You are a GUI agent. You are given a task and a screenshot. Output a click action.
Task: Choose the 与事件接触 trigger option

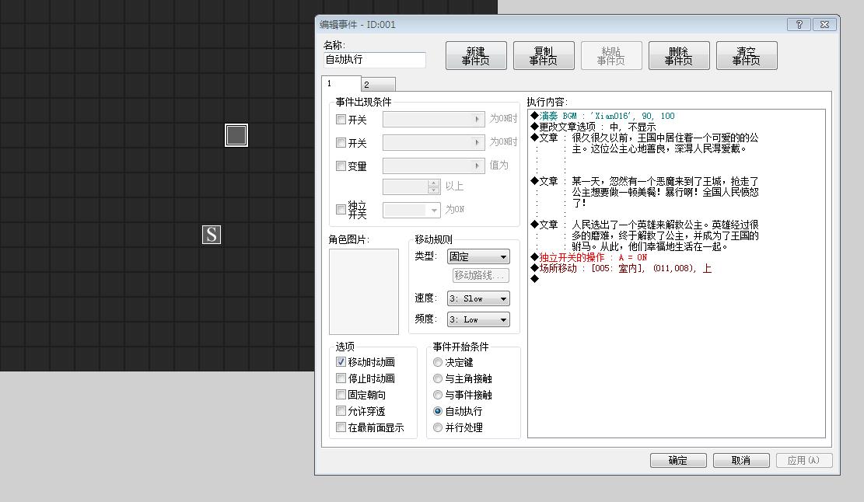click(x=438, y=395)
